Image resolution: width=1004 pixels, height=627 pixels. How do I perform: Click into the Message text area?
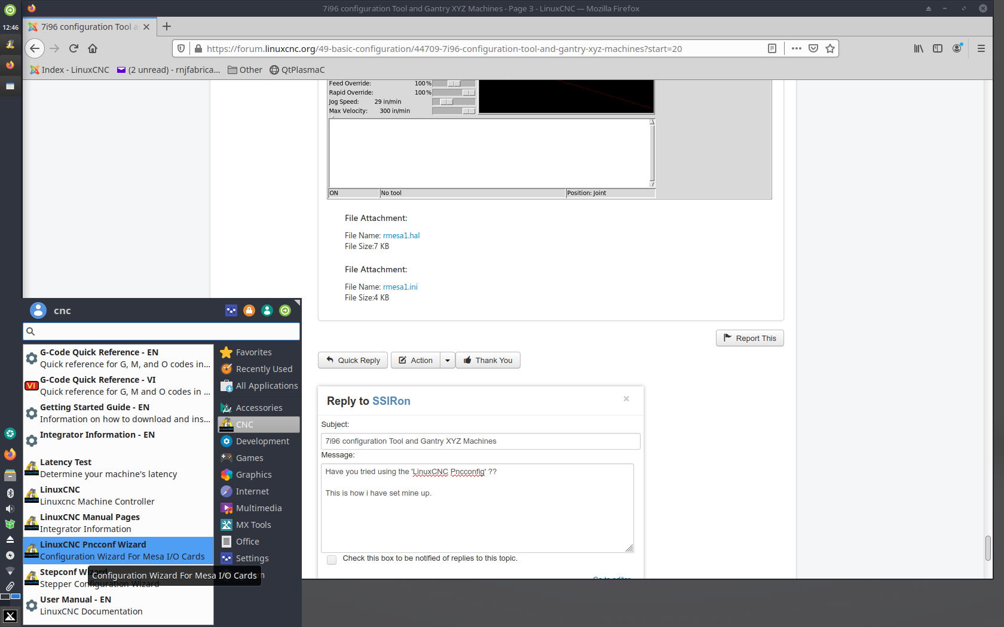[477, 508]
